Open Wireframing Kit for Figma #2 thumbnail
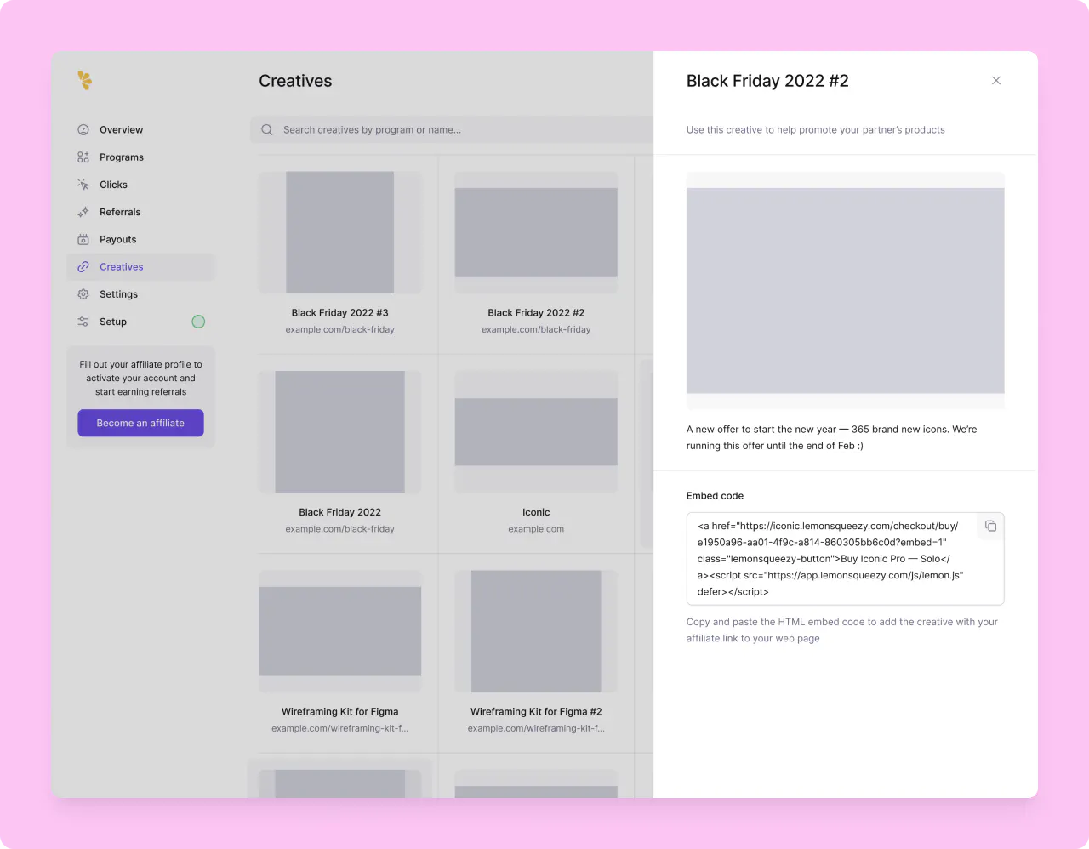 pyautogui.click(x=536, y=631)
